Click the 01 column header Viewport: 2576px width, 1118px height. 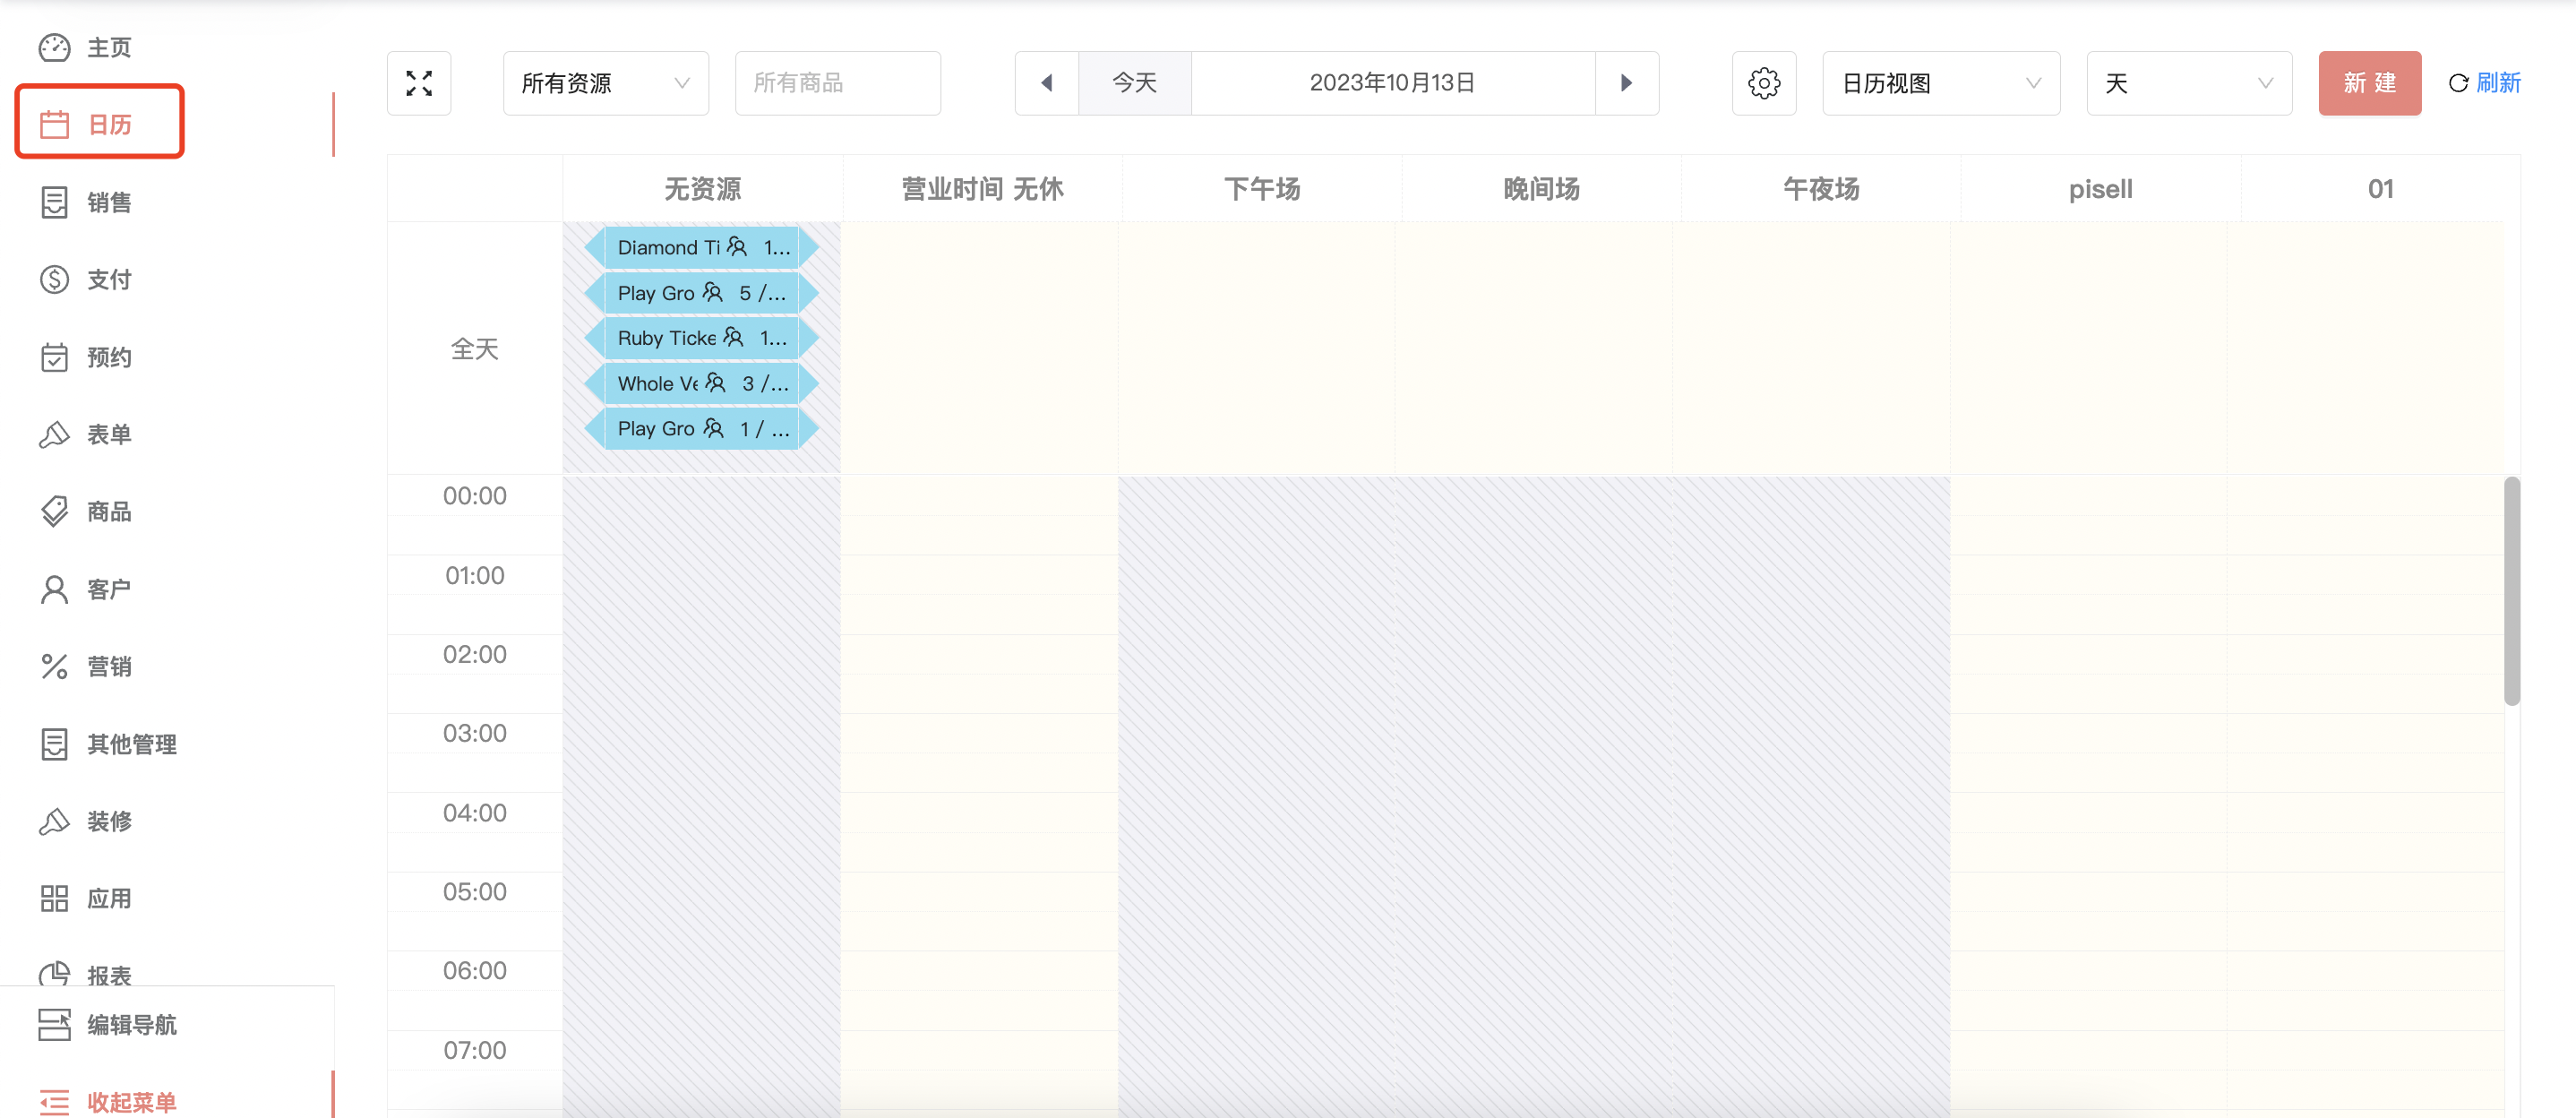2380,189
